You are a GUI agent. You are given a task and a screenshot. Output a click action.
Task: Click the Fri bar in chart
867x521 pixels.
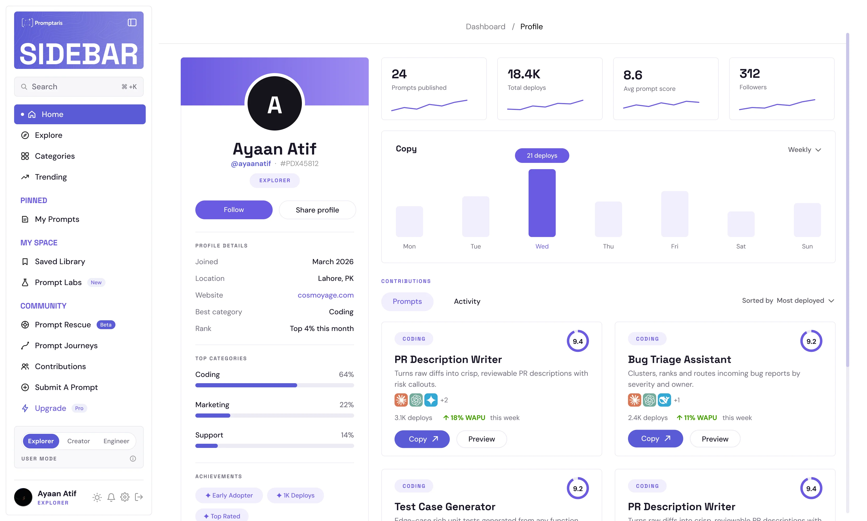tap(675, 214)
